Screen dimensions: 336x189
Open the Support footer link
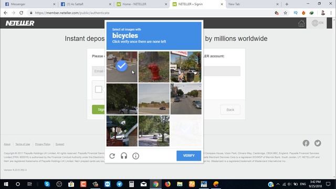(x=60, y=144)
